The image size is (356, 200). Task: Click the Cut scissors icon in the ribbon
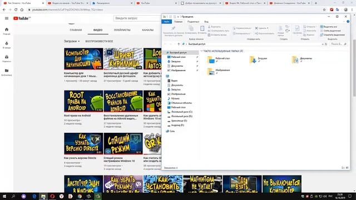pos(209,27)
